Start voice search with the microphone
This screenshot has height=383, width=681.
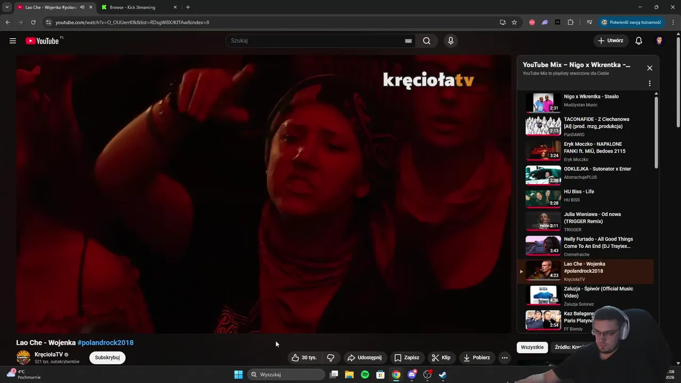(451, 41)
